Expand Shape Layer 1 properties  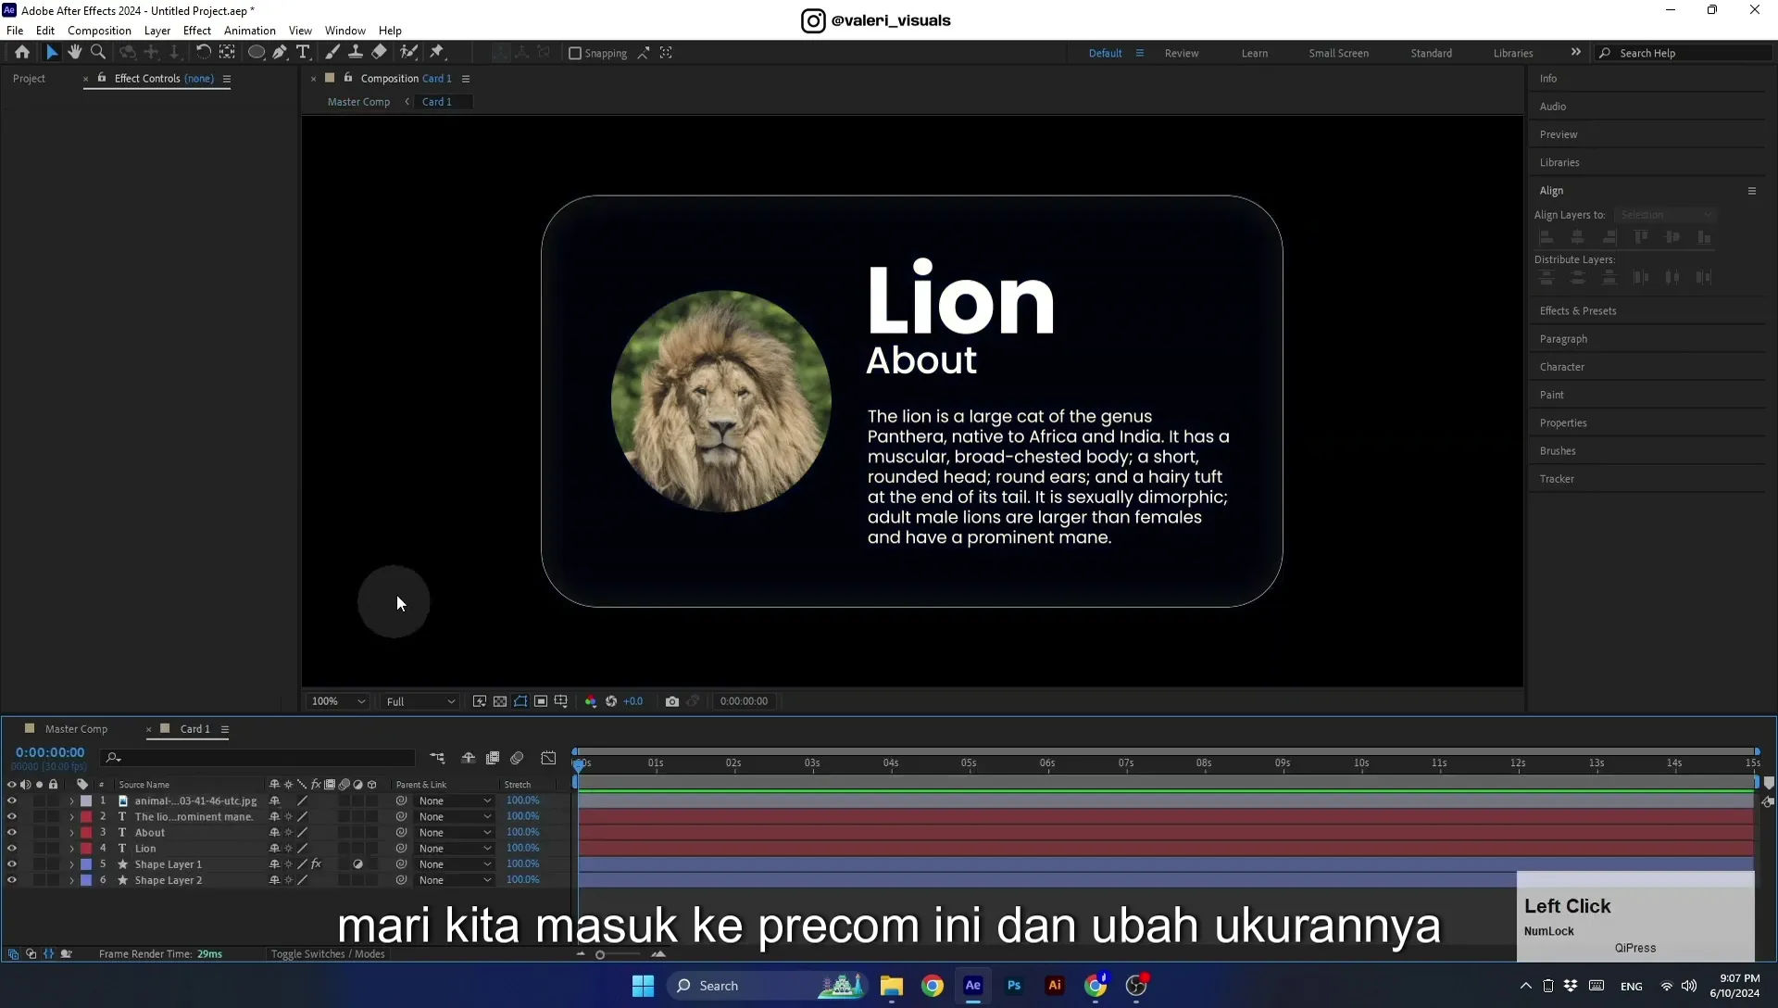click(x=71, y=864)
